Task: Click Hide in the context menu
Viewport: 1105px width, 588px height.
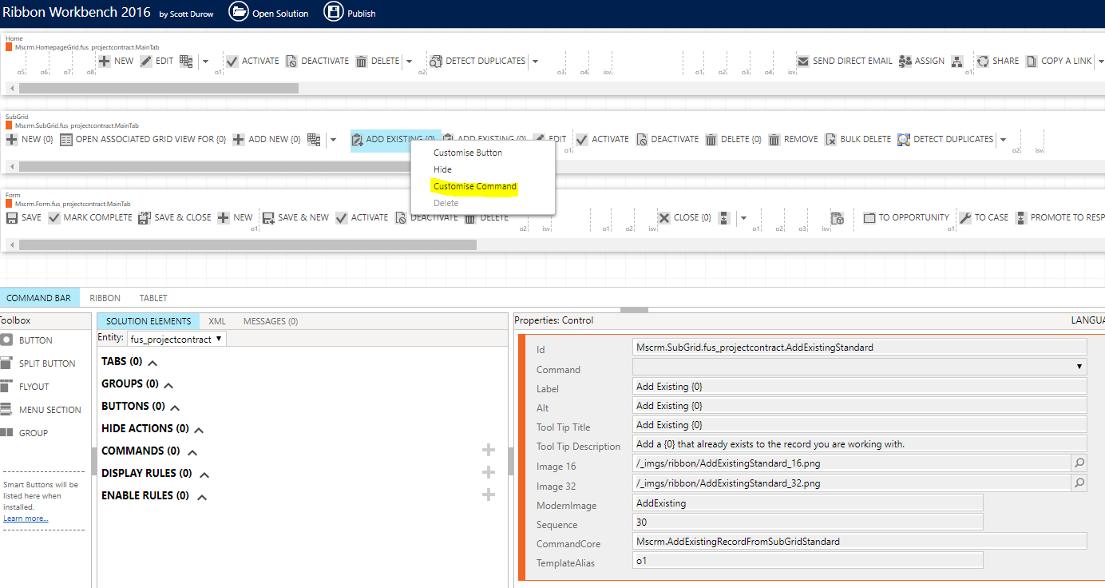Action: (x=442, y=169)
